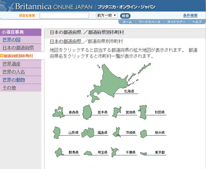Open the 埼玉県 name link

pos(103,152)
